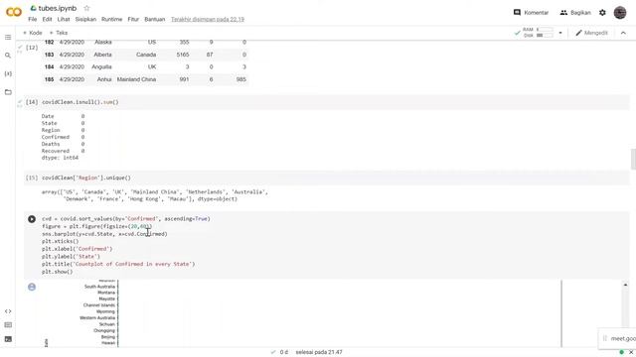The width and height of the screenshot is (636, 357).
Task: Open the Google Drive icon beside the title
Action: tap(33, 8)
